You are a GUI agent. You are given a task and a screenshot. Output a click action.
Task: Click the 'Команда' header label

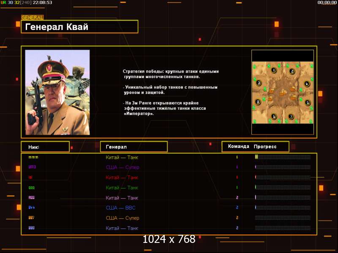click(x=238, y=146)
